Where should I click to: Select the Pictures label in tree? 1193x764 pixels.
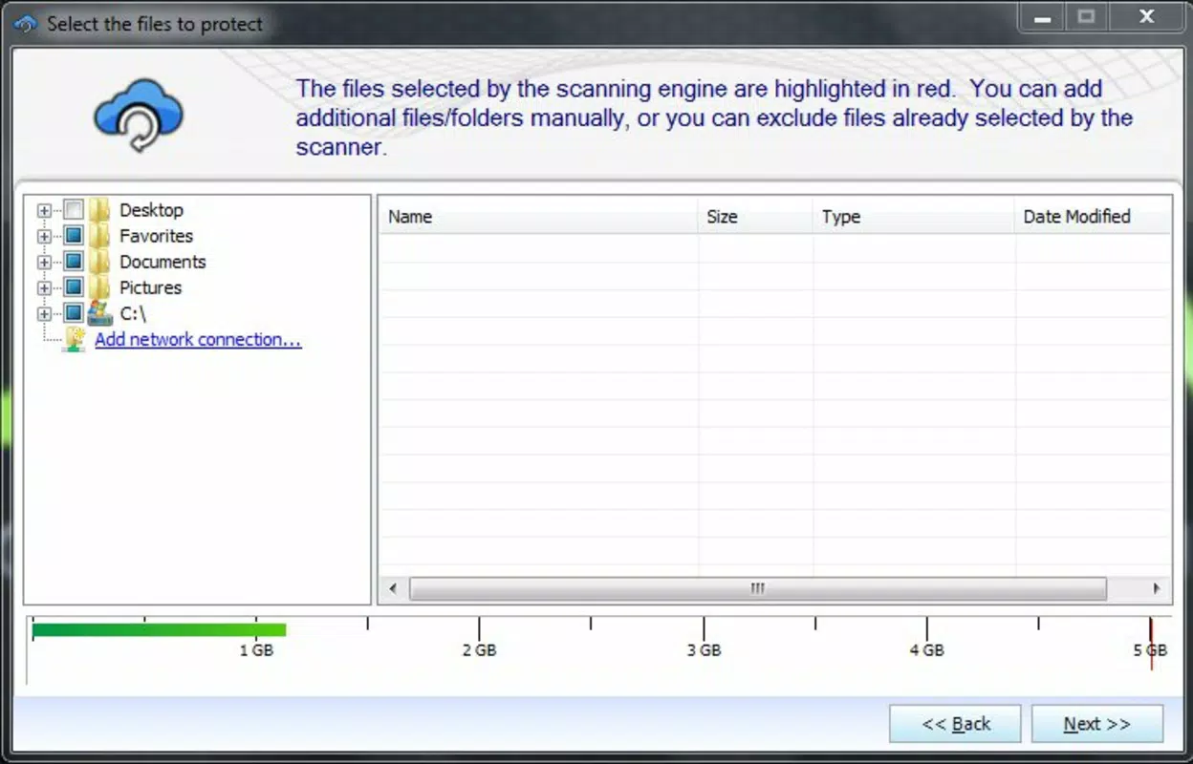coord(150,287)
